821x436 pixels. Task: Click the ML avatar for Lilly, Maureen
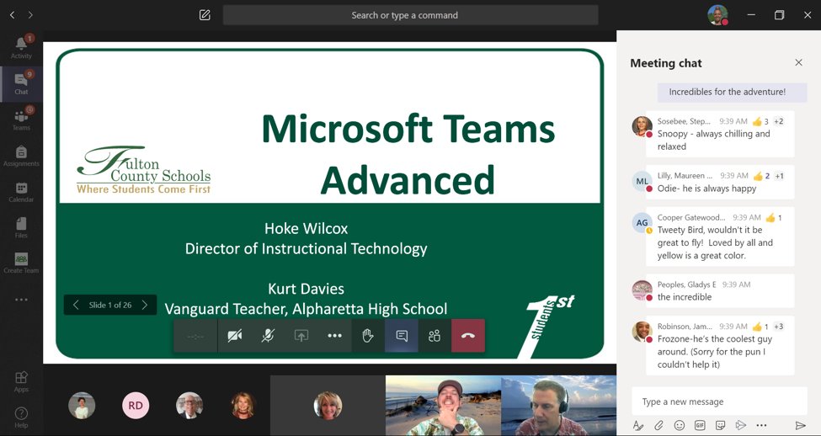tap(642, 181)
